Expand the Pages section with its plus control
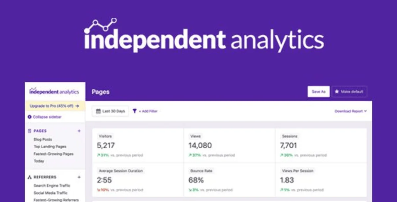This screenshot has width=397, height=202. click(79, 131)
